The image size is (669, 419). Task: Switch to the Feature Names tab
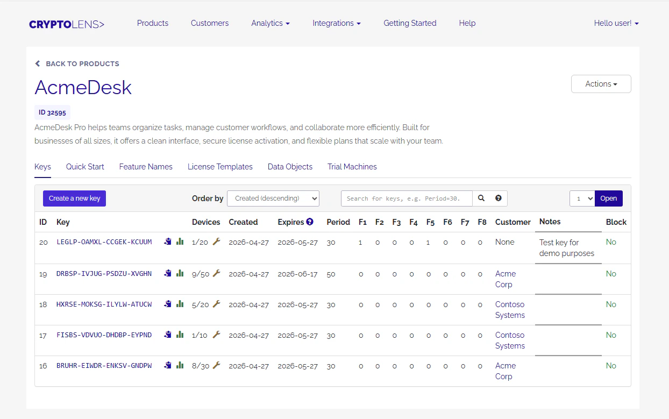pyautogui.click(x=146, y=167)
